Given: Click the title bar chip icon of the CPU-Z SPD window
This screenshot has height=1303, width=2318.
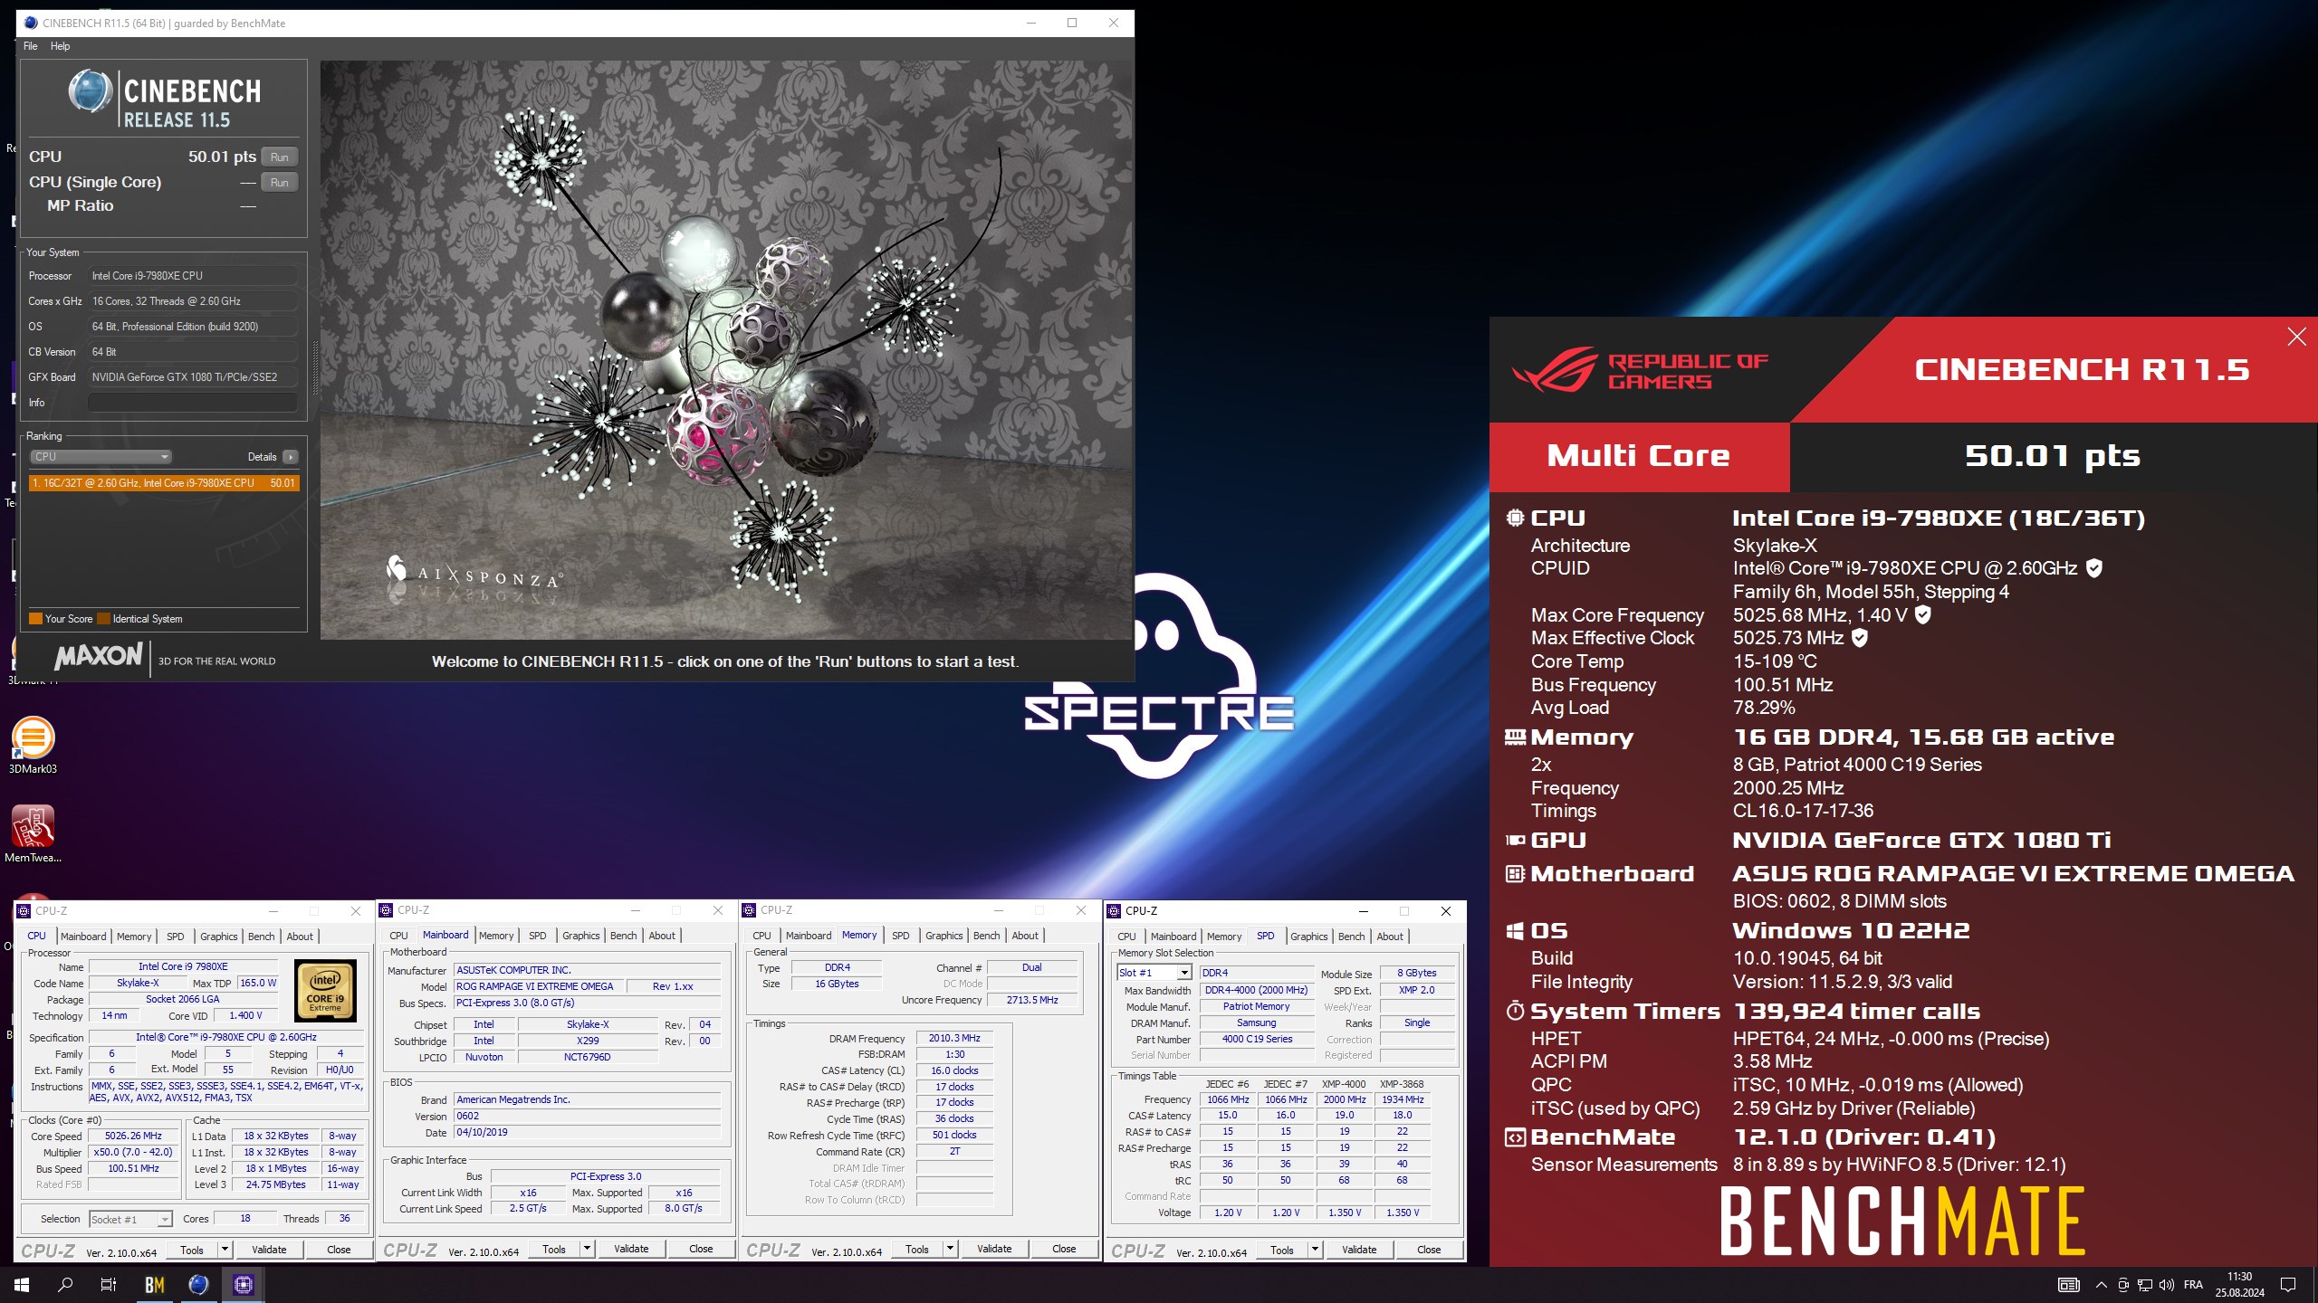Looking at the screenshot, I should (x=1115, y=911).
